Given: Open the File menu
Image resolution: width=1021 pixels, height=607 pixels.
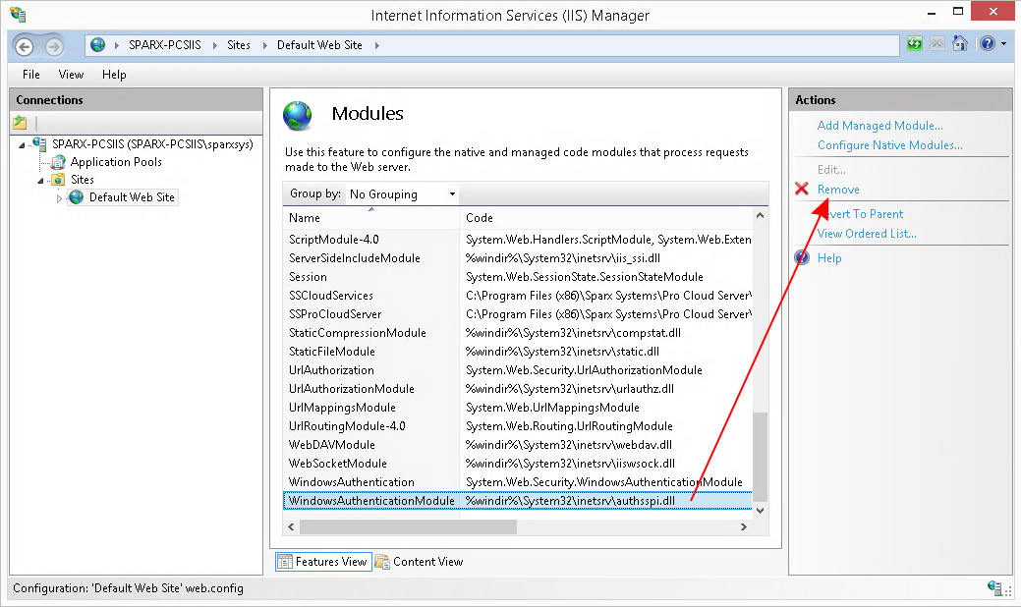Looking at the screenshot, I should point(31,75).
